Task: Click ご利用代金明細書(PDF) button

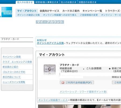Action: point(77,83)
